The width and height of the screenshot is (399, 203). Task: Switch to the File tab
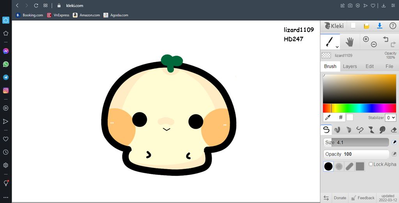(389, 66)
